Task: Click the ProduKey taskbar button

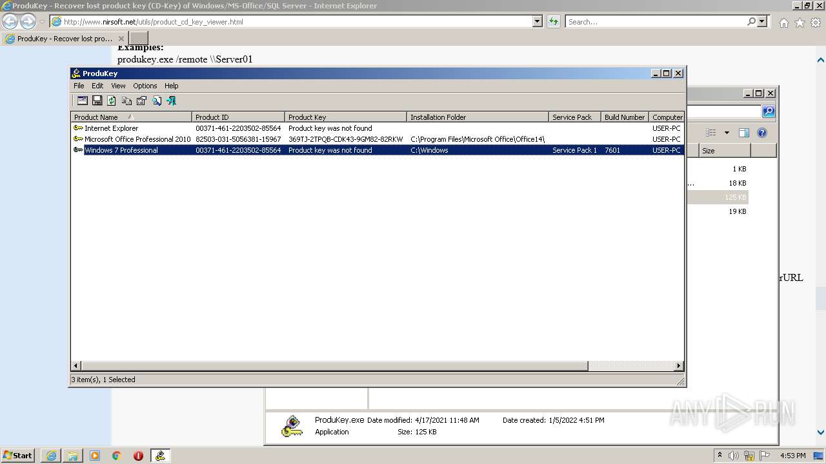Action: [160, 456]
